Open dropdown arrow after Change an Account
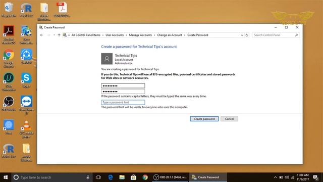 (185, 35)
